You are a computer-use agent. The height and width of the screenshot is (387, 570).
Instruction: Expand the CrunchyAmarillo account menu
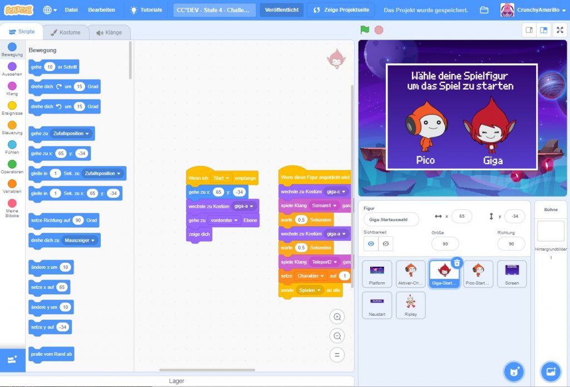pos(534,10)
